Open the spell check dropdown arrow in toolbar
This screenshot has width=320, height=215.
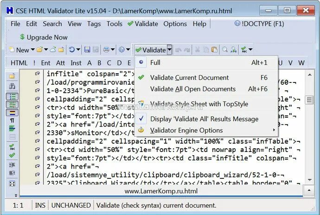click(250, 50)
